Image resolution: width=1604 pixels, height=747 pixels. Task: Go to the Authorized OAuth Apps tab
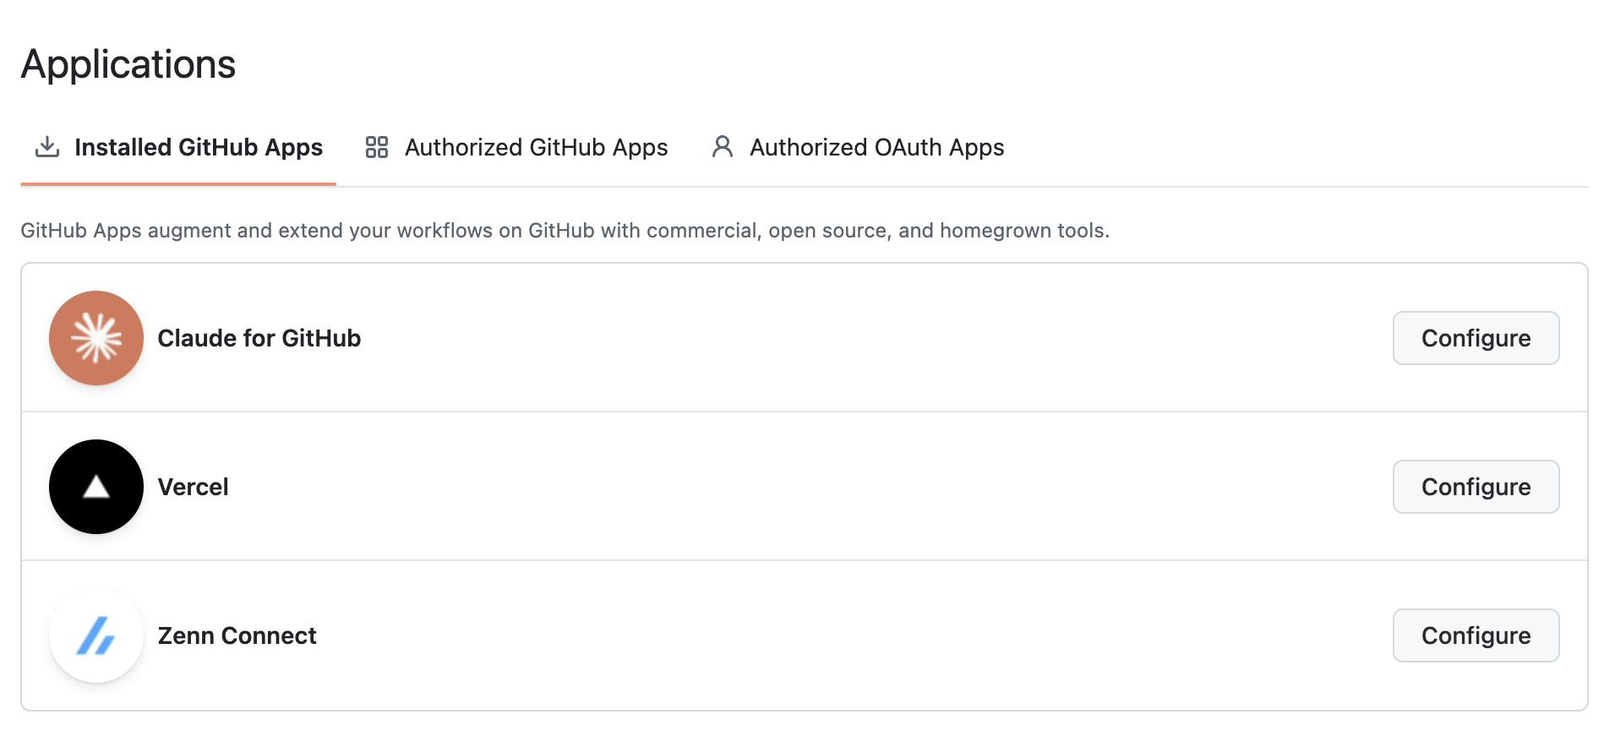tap(876, 147)
